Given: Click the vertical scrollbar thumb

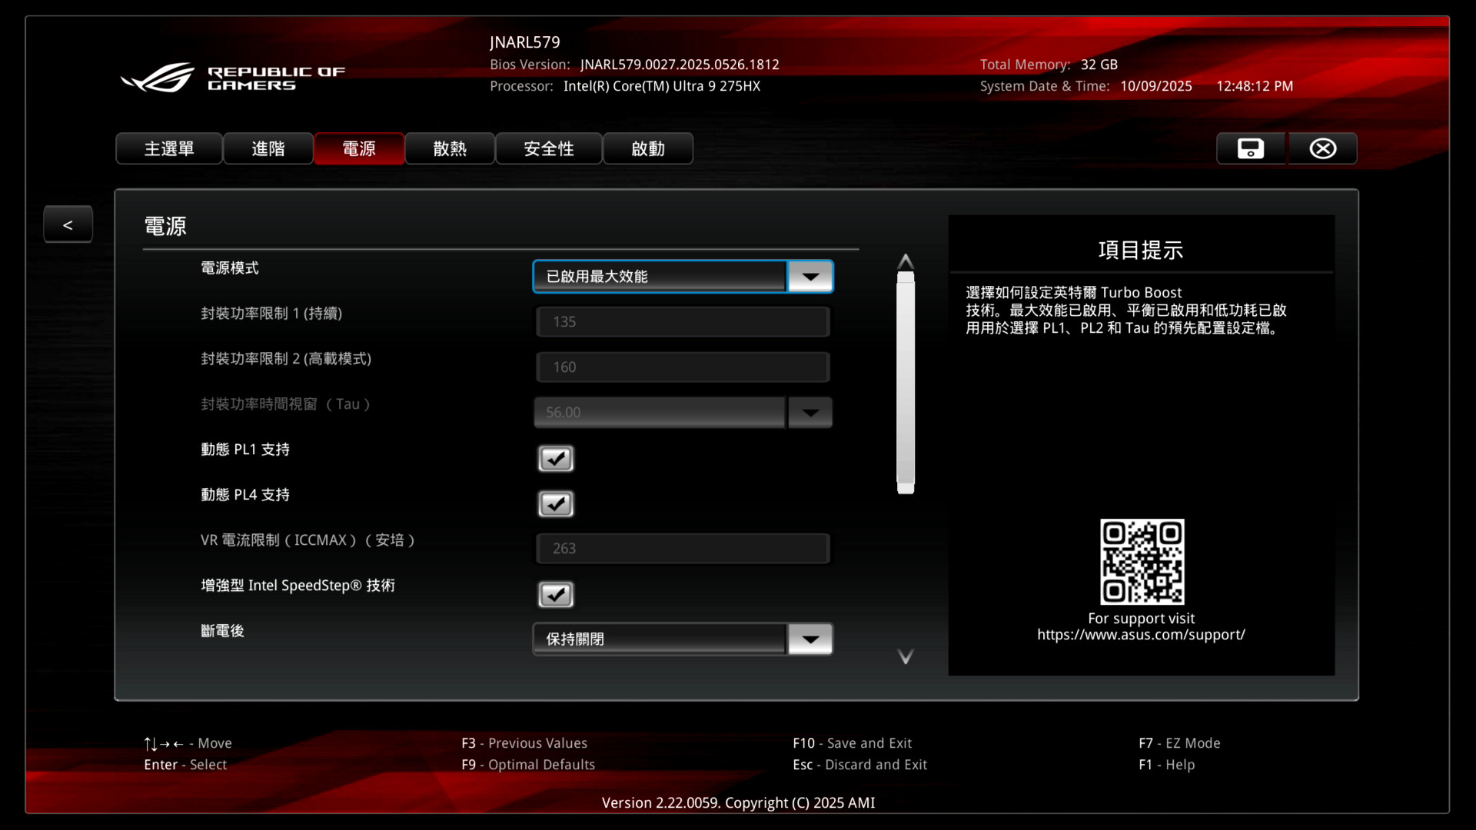Looking at the screenshot, I should pyautogui.click(x=906, y=382).
